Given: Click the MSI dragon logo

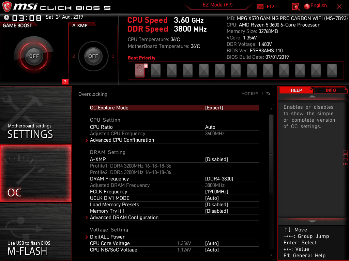Looking at the screenshot, I should [7, 7].
